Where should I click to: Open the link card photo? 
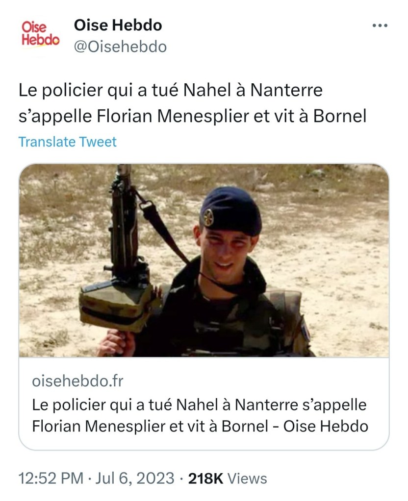point(204,260)
